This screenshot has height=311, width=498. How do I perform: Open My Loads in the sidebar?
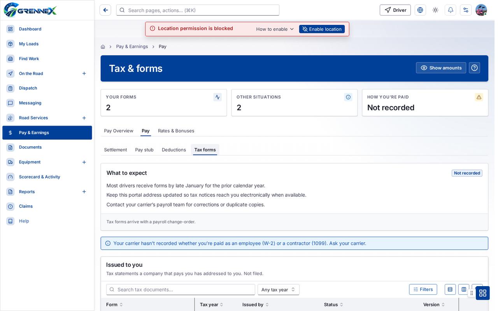[47, 44]
